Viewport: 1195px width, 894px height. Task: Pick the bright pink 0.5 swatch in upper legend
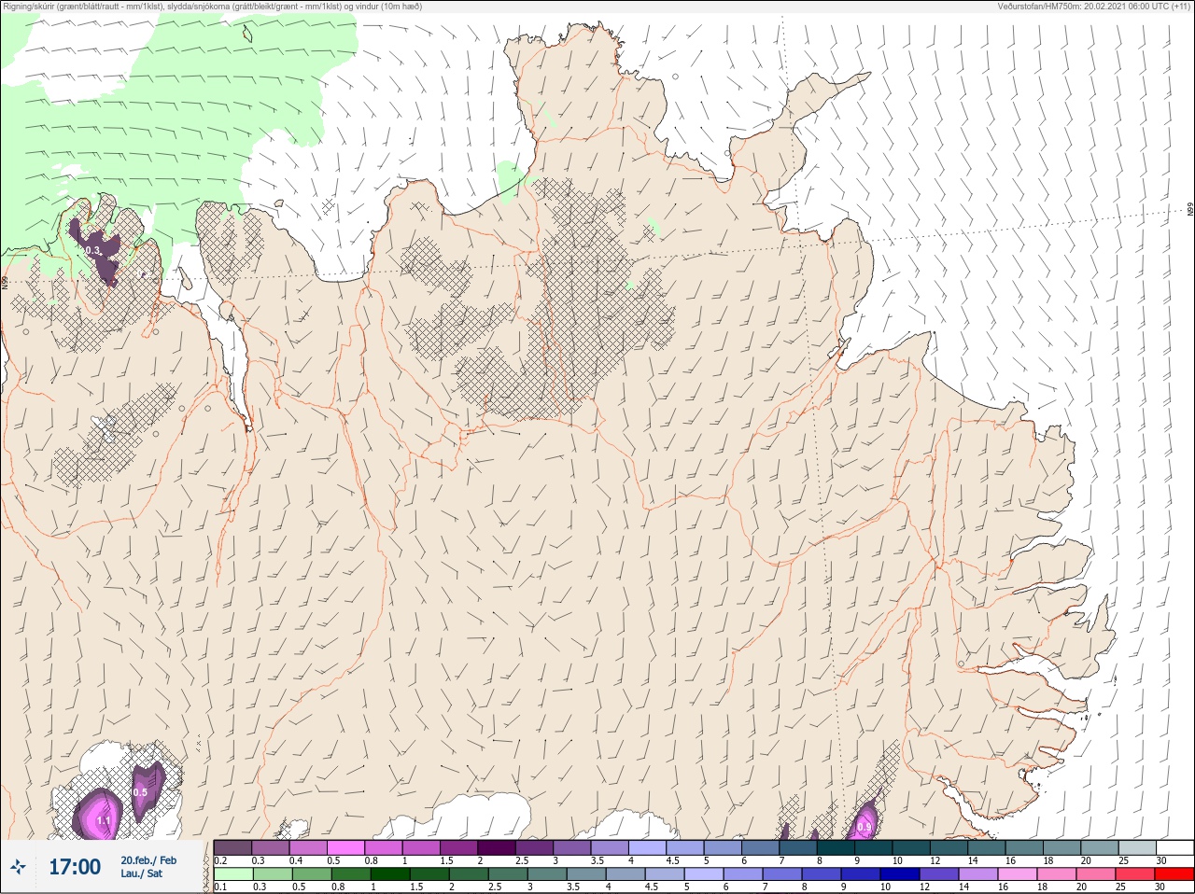pyautogui.click(x=345, y=847)
